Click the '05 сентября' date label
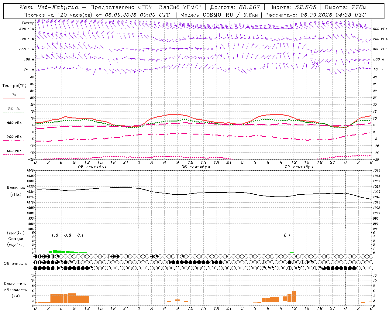Image resolution: width=389 pixels, height=311 pixels. (x=92, y=167)
